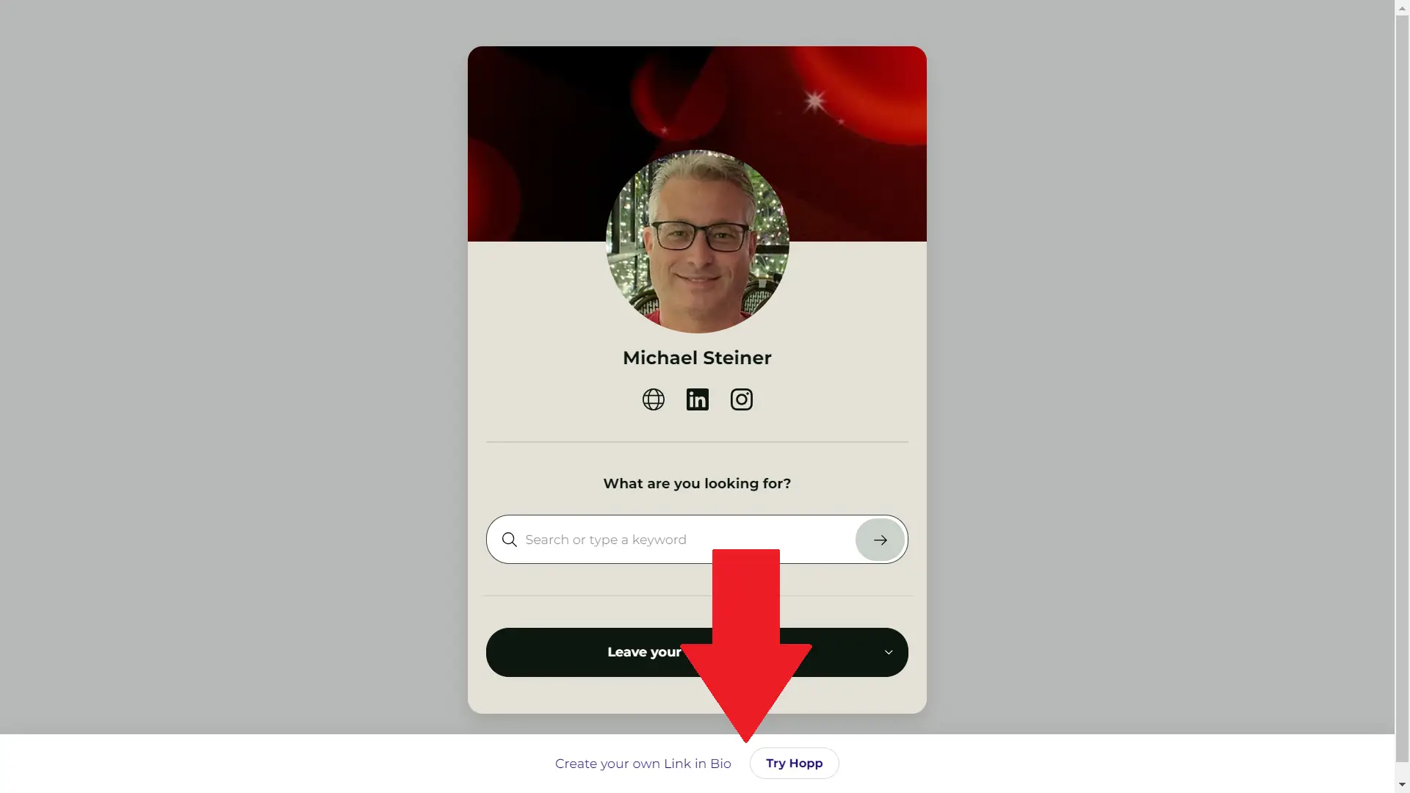The image size is (1410, 793).
Task: Click the red decorative banner area
Action: (x=697, y=143)
